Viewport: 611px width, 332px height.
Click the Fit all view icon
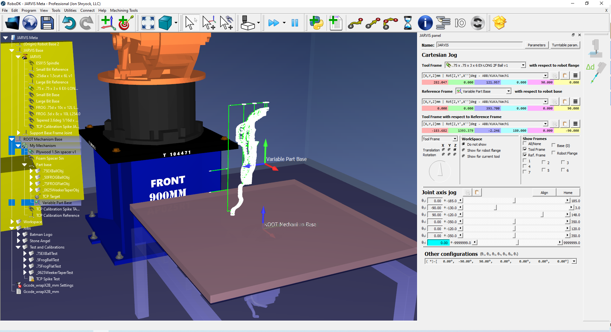148,23
